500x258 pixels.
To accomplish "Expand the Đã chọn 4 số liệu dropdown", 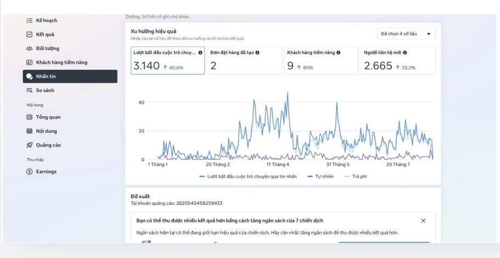I will click(406, 34).
